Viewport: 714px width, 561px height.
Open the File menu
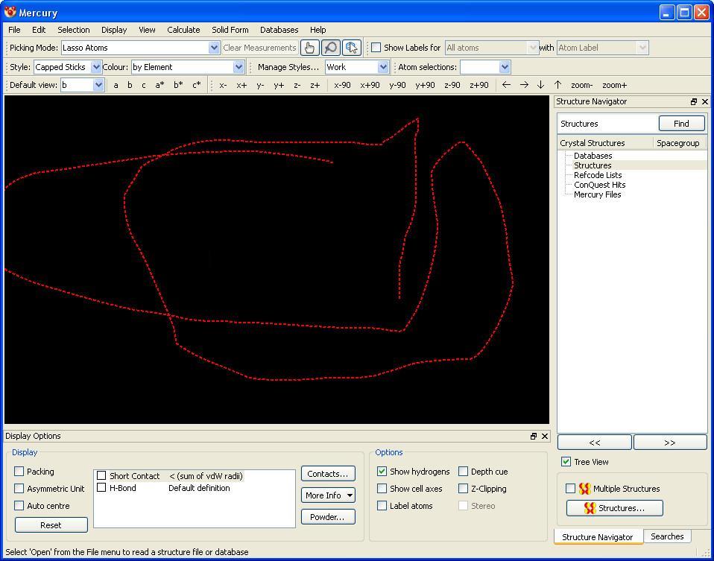15,30
